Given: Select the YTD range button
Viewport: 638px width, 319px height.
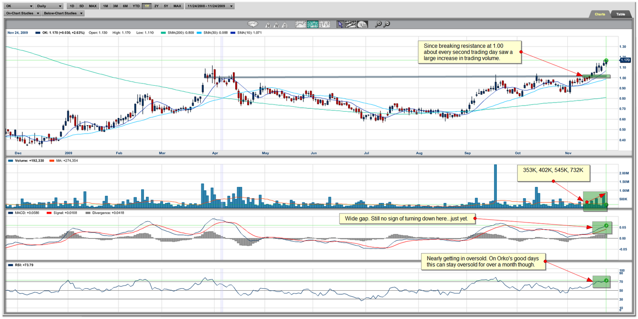Looking at the screenshot, I should point(136,6).
